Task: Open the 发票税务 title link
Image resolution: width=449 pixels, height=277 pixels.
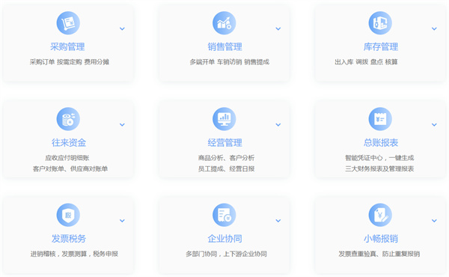Action: 68,238
